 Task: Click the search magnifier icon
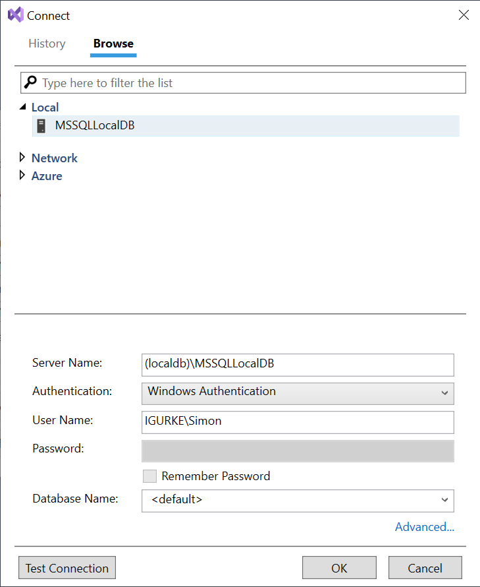pyautogui.click(x=31, y=83)
